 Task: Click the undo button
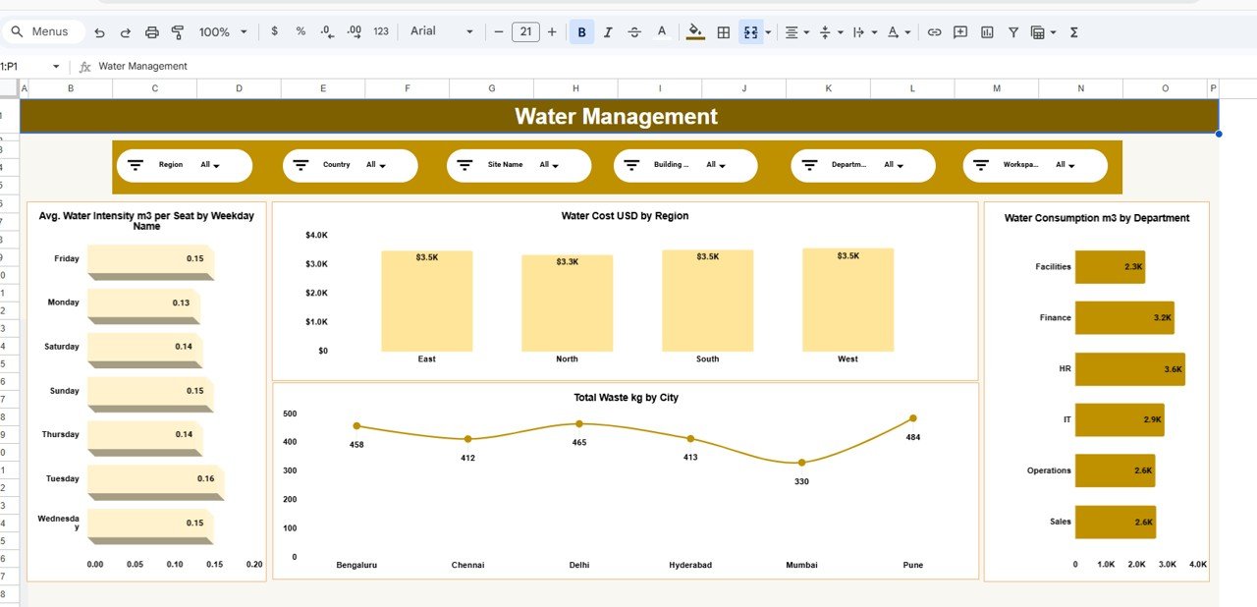coord(98,31)
